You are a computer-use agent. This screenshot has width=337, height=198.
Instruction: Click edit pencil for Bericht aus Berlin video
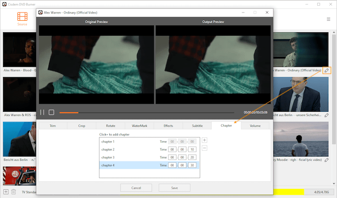(x=327, y=115)
